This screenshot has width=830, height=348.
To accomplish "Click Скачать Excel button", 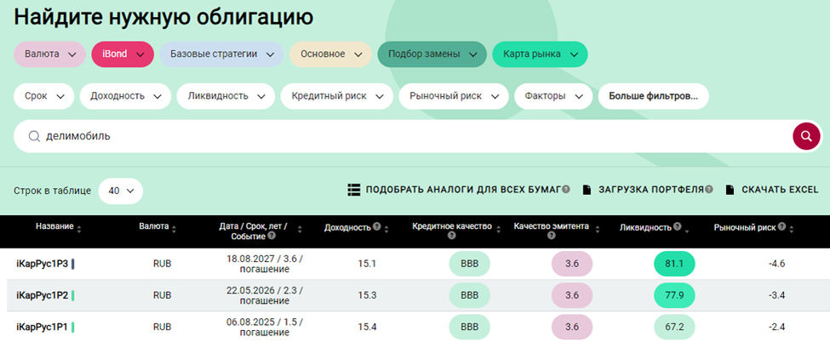I will point(771,190).
